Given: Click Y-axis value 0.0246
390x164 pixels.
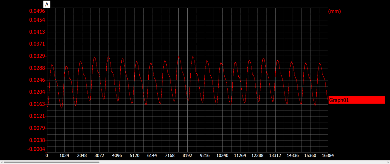Looking at the screenshot, I should point(37,80).
